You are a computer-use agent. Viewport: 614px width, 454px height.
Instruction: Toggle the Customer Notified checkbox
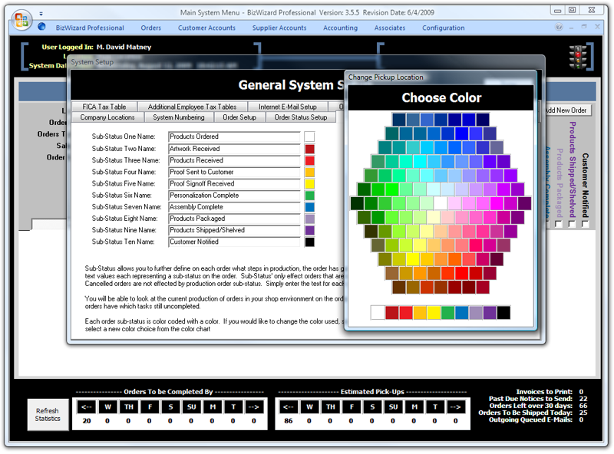coord(585,224)
